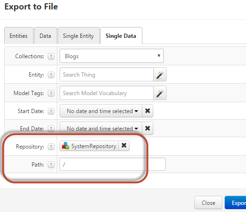Click the Model Tags magic wand icon
Viewport: 246px width, 212px height.
click(x=160, y=93)
